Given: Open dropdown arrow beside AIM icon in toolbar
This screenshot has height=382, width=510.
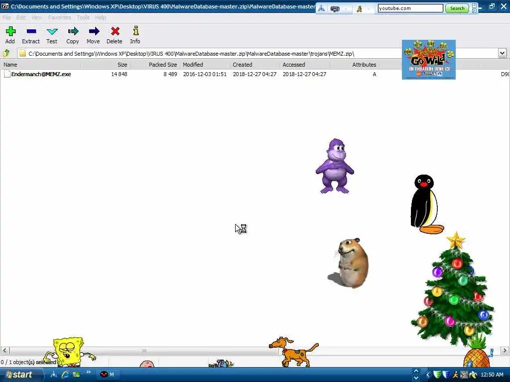Looking at the screenshot, I should (x=368, y=9).
